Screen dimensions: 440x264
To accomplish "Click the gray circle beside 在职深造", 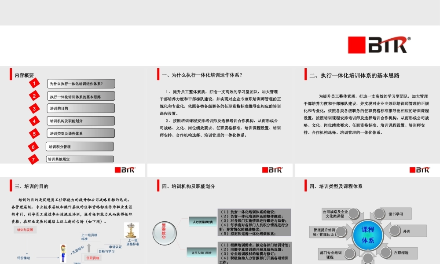I will click(386, 253).
